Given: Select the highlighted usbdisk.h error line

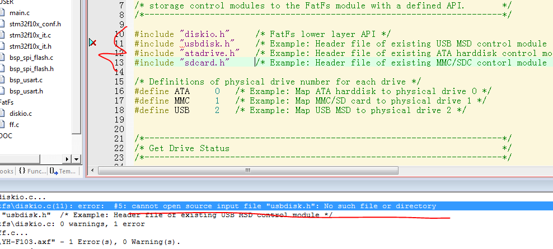Looking at the screenshot, I should pyautogui.click(x=276, y=206).
